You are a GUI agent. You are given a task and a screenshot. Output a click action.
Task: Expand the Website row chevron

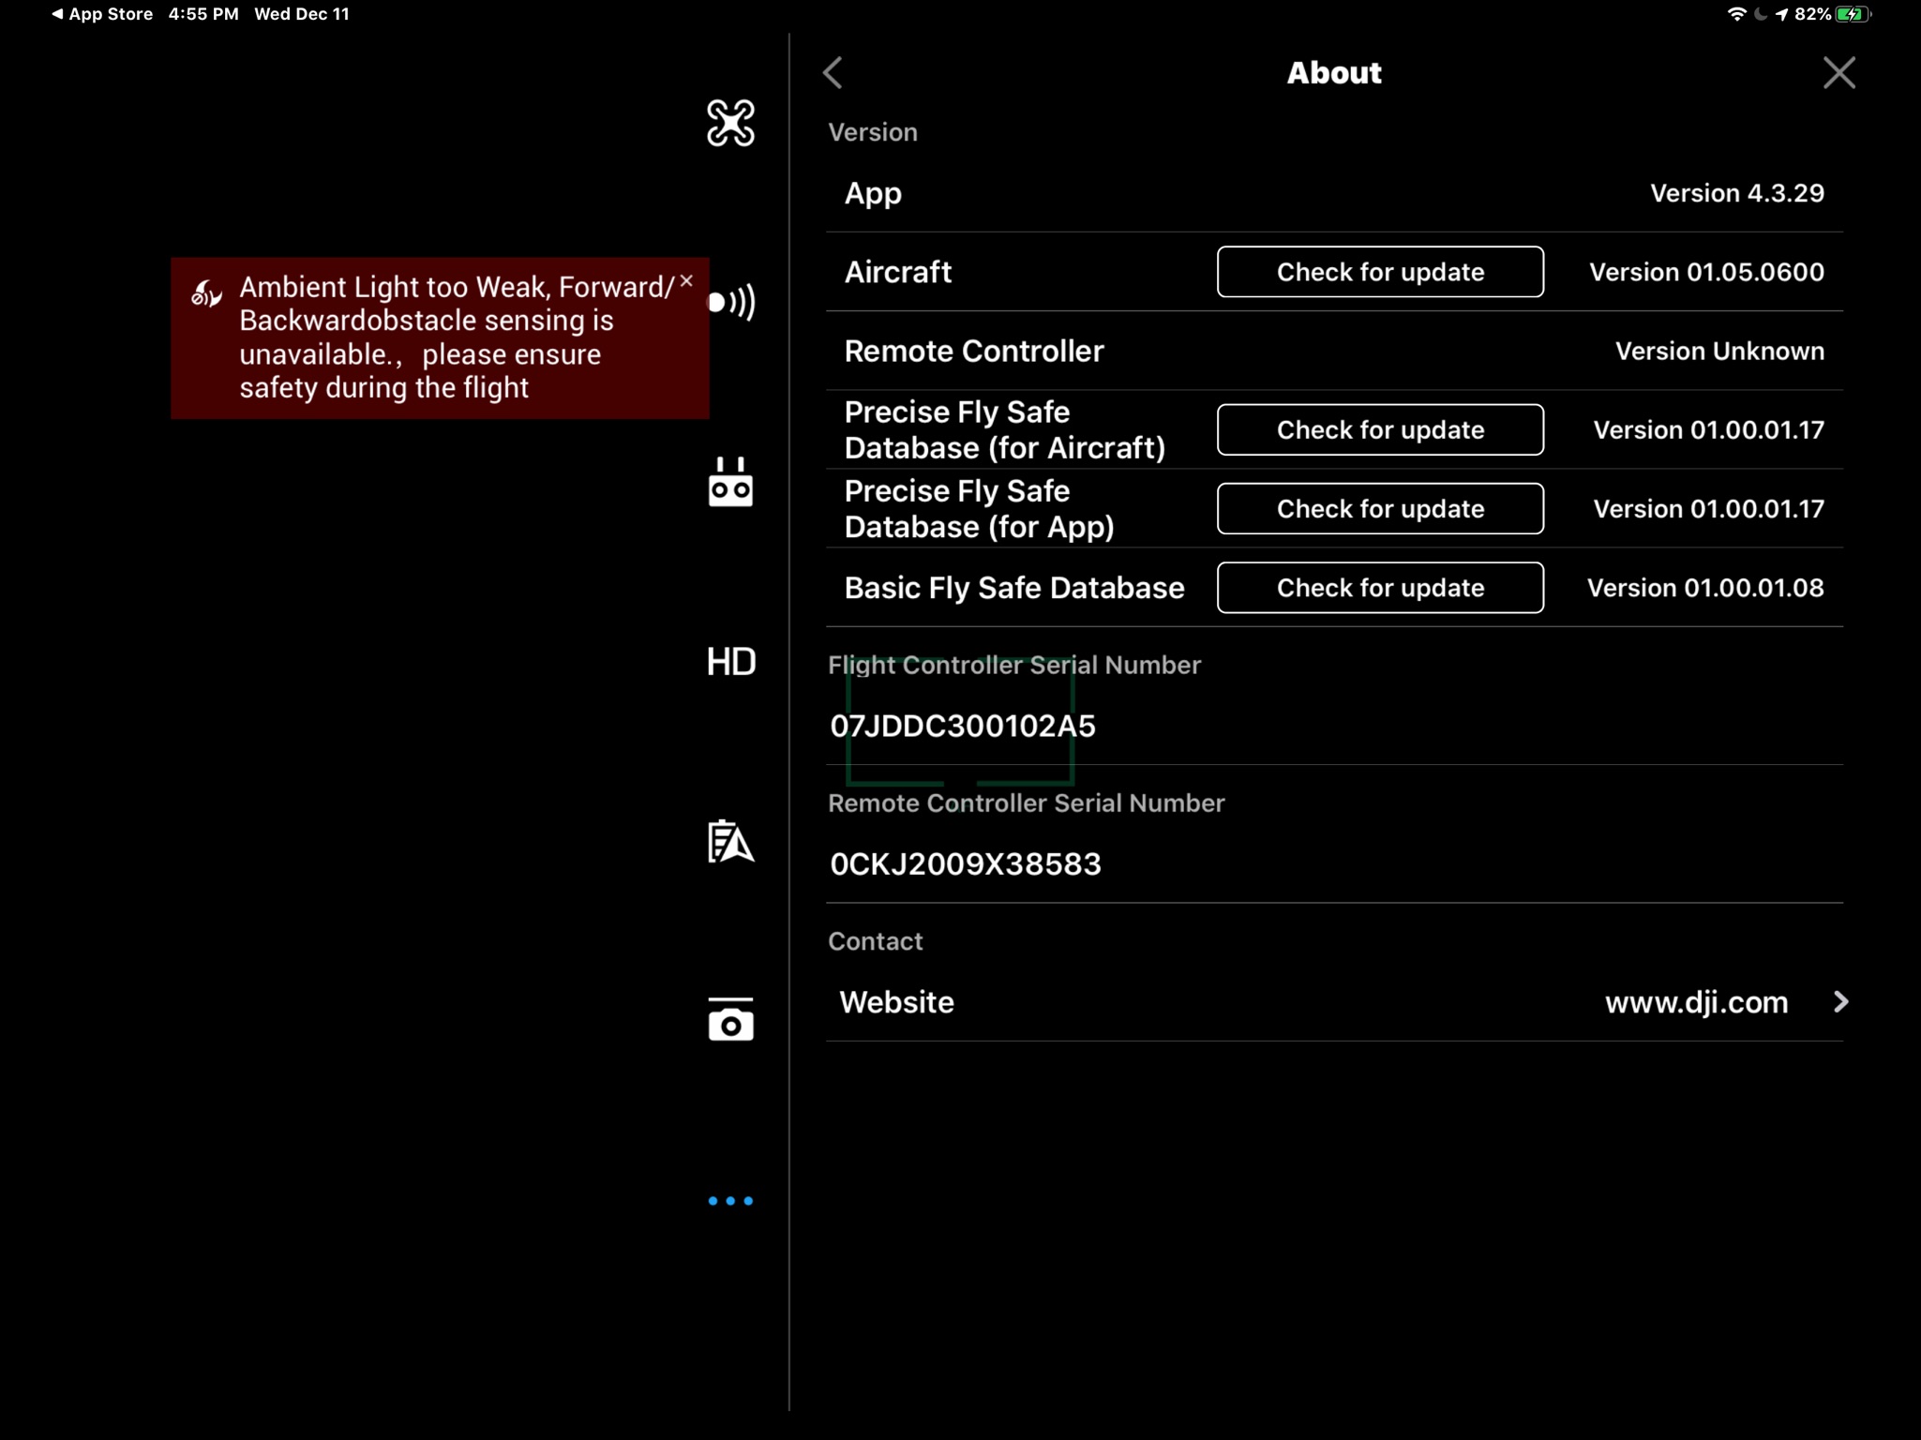[1840, 1002]
